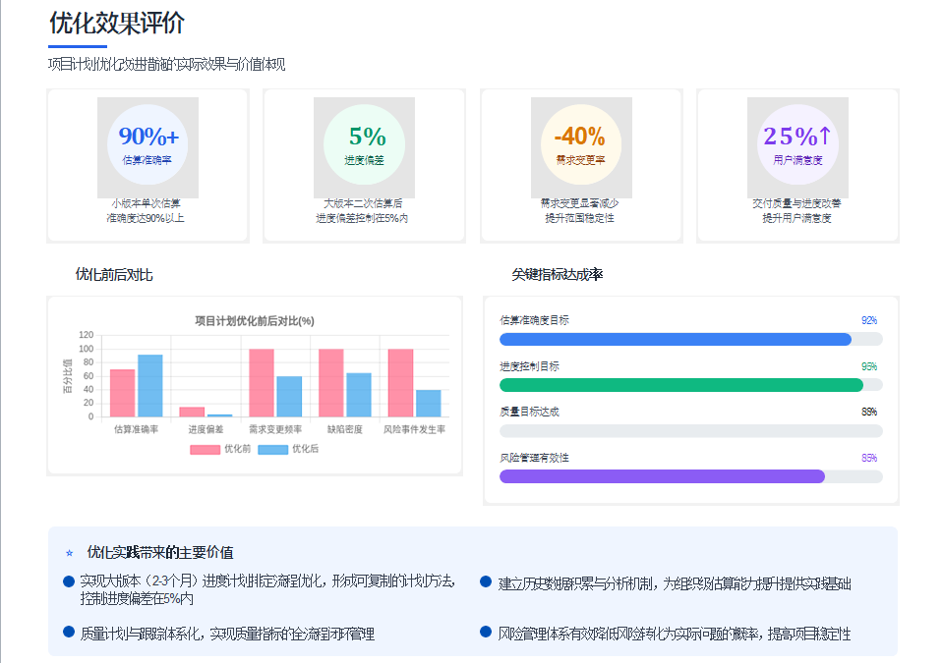Click the -40% 需求变更率 badge
This screenshot has height=663, width=943.
[x=580, y=144]
